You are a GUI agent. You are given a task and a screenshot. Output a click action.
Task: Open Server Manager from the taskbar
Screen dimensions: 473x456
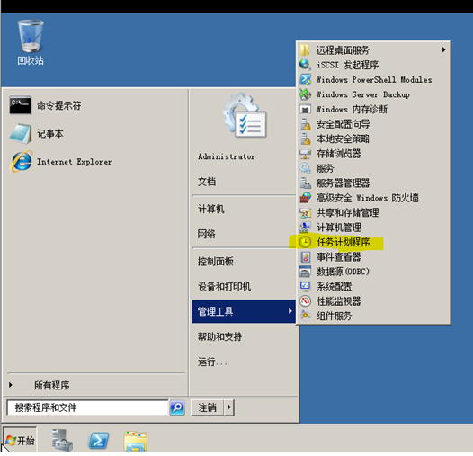(62, 441)
